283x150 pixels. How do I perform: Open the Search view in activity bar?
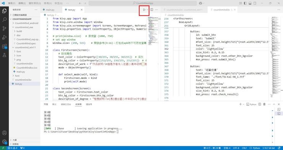4,19
